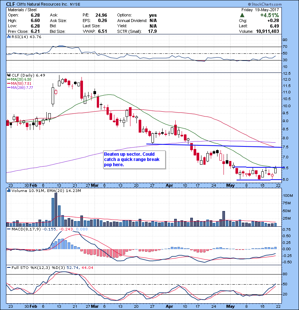Click the last white candlestick on May 19
Viewport: 299px width, 310px height.
pyautogui.click(x=275, y=170)
